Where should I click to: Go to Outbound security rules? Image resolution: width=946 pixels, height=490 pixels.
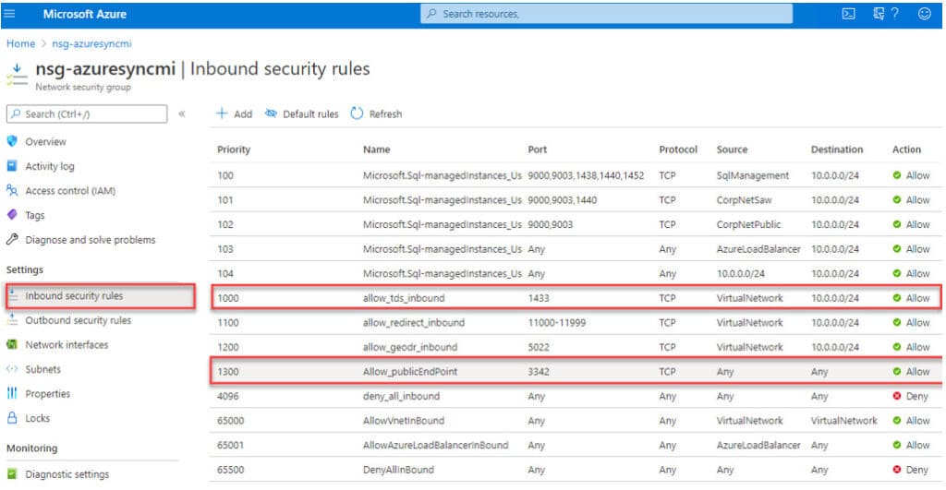(x=79, y=320)
